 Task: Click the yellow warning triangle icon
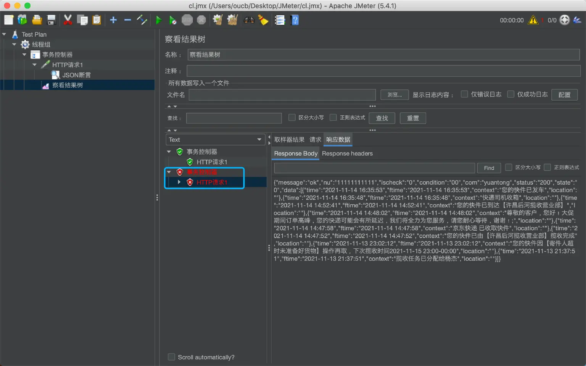[x=533, y=20]
